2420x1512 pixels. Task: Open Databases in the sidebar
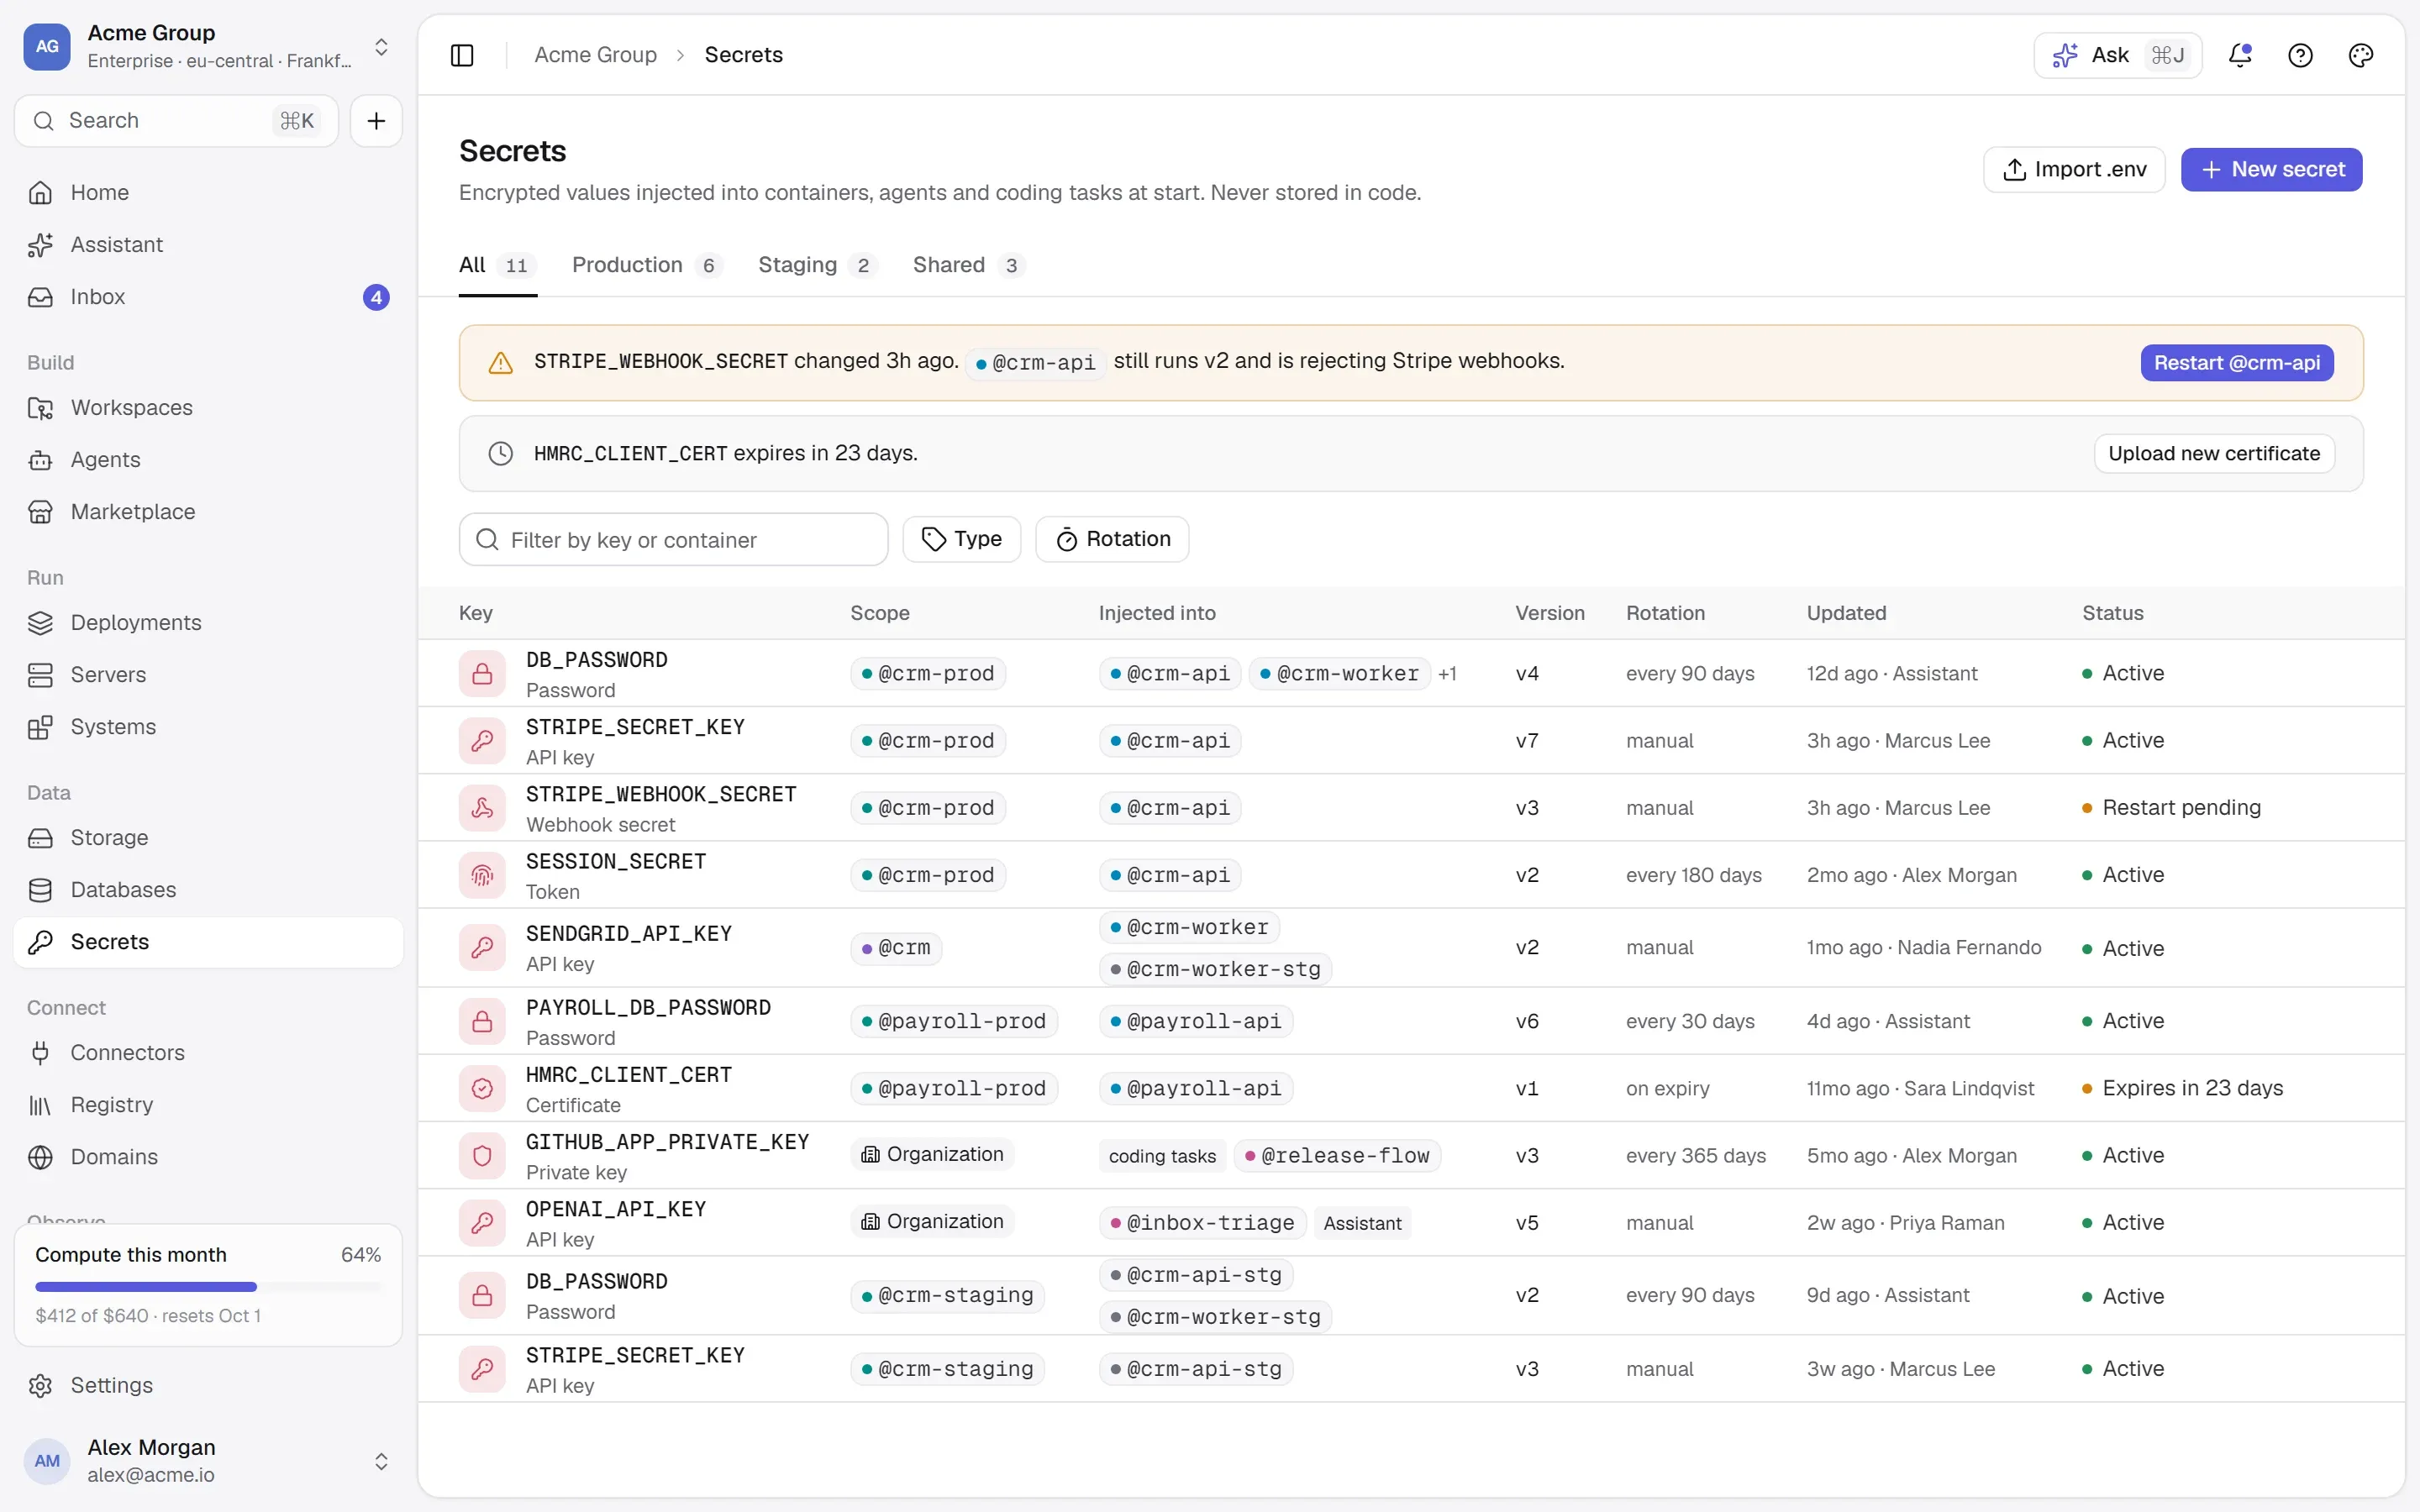click(x=208, y=889)
